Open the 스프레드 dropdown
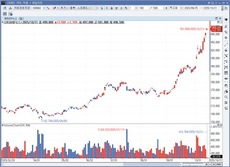 pyautogui.click(x=90, y=8)
